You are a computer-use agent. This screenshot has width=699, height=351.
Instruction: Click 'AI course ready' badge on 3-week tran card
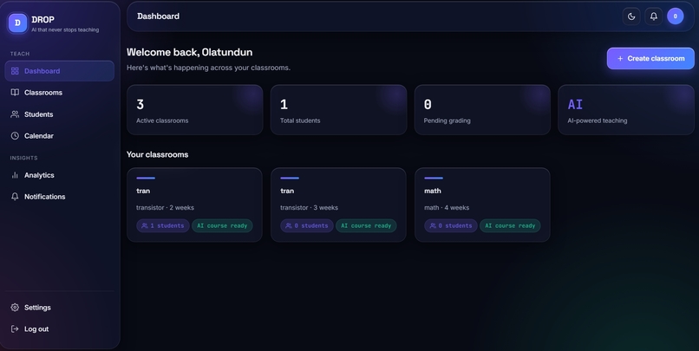366,226
